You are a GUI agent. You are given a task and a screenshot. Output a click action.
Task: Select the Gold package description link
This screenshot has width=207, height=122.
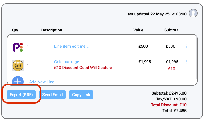click(66, 62)
